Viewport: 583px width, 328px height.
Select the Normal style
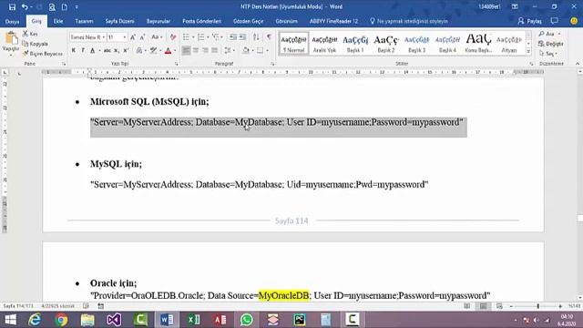coord(293,44)
